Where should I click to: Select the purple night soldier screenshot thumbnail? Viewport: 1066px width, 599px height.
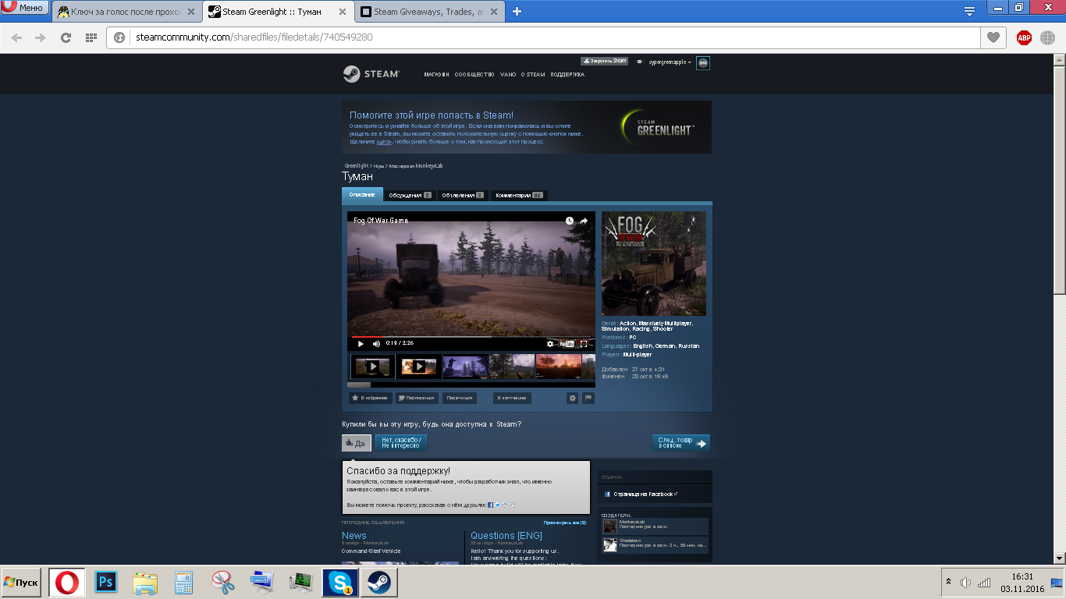click(x=465, y=367)
